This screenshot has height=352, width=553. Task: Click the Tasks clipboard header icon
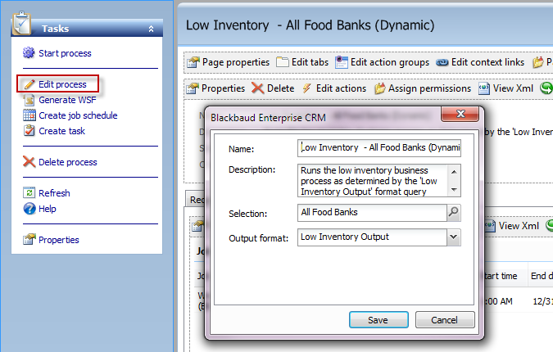21,24
